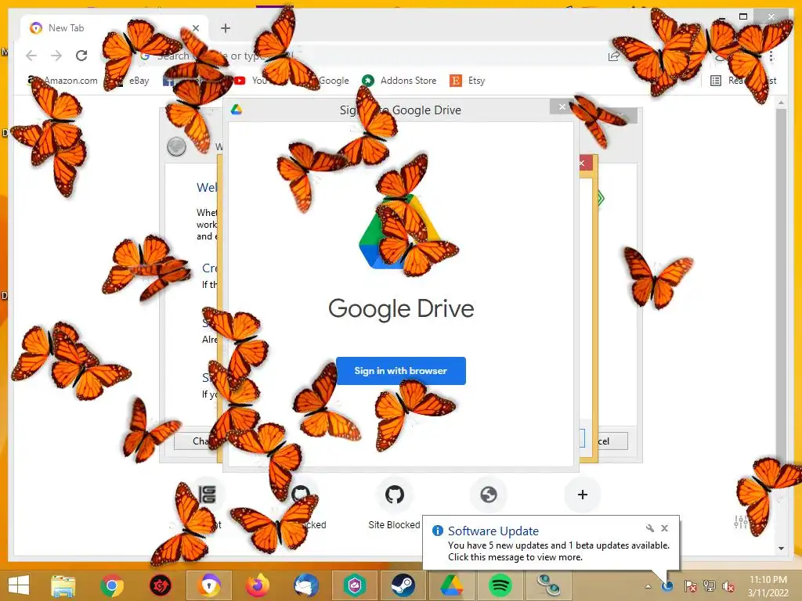Click the Cancel button in background dialog
Viewport: 802px width, 601px height.
607,441
